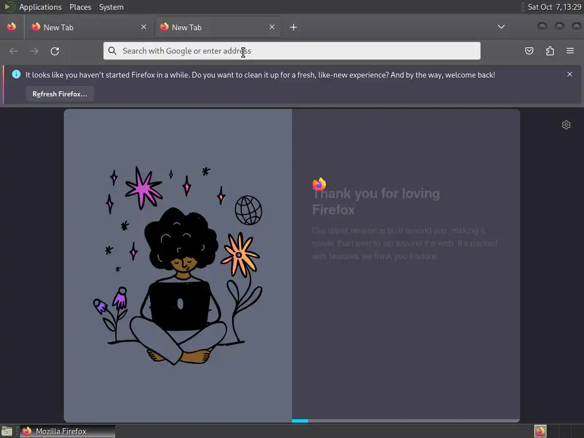Screen dimensions: 584x438
Task: Close the first New Tab
Action: [144, 27]
